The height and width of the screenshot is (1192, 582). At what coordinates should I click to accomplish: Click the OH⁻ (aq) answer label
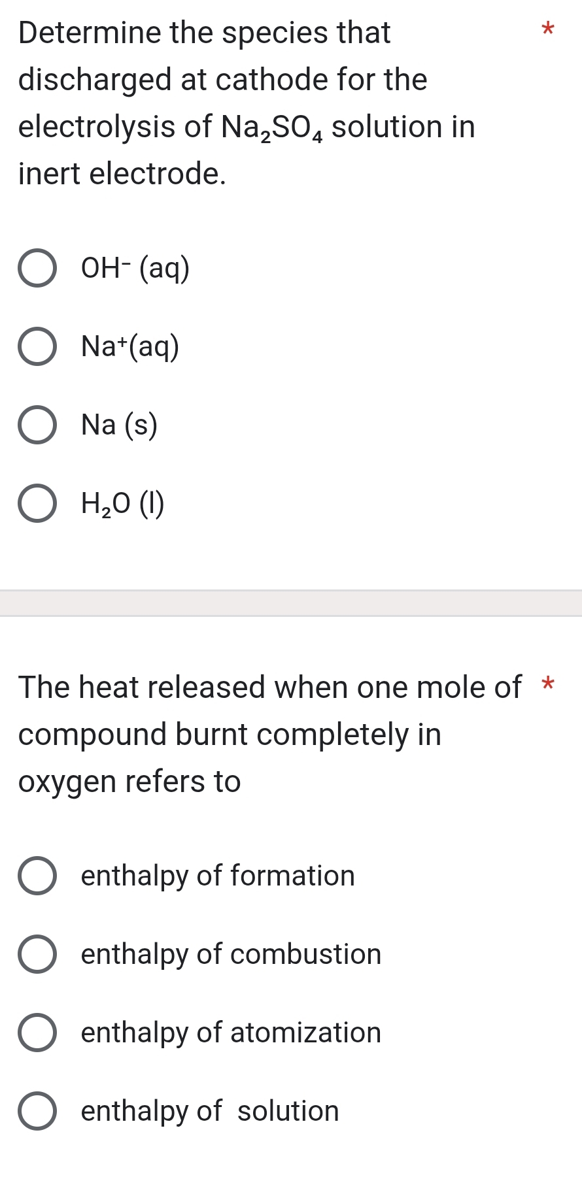[134, 268]
